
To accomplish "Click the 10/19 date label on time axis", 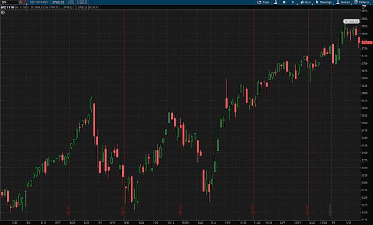I will (185, 223).
